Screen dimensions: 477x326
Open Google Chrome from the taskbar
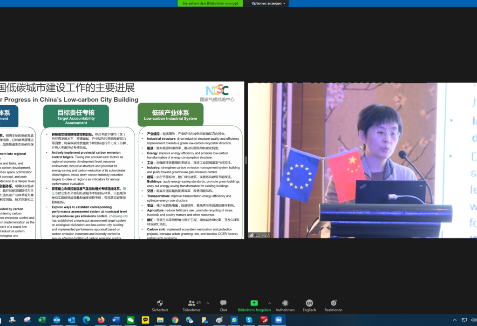(x=175, y=321)
